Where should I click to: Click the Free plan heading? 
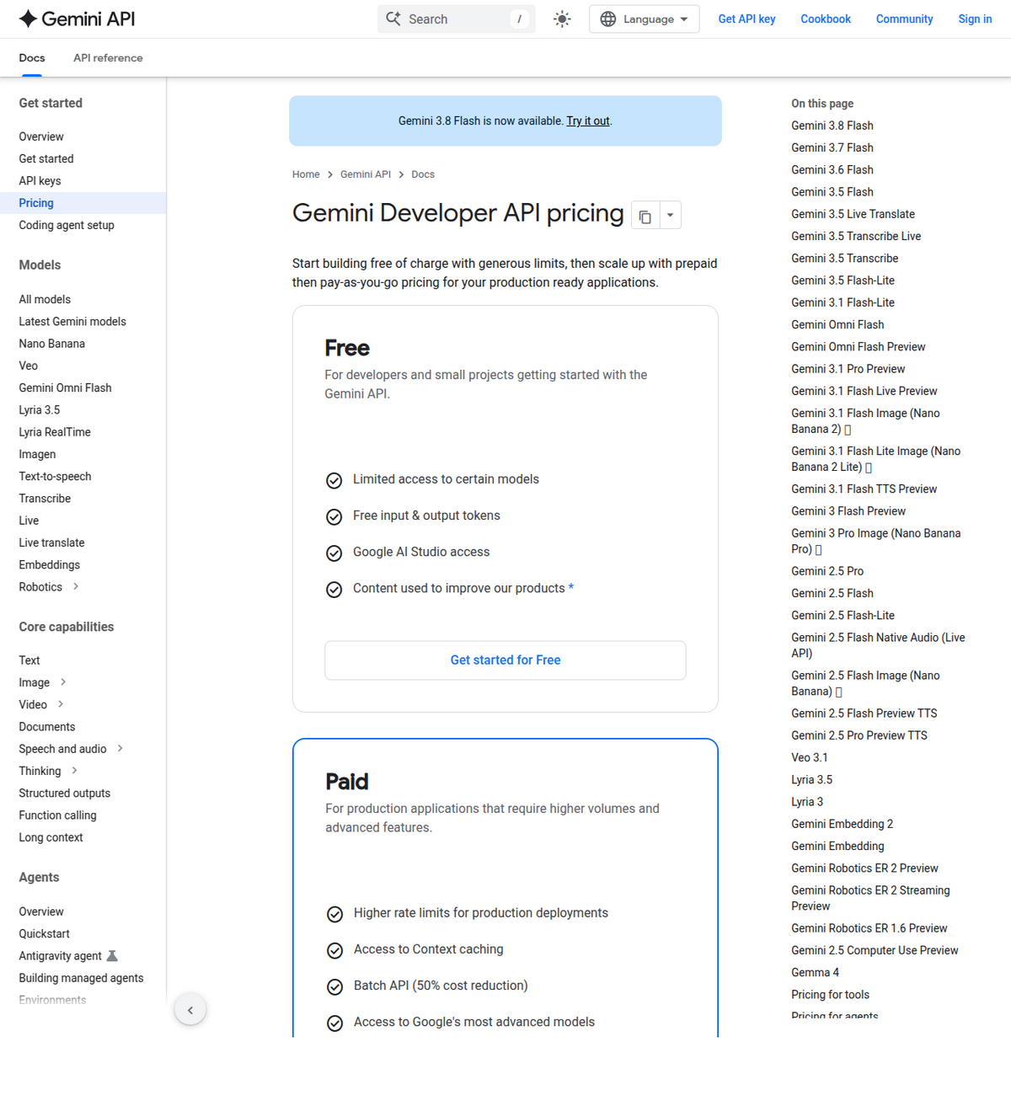click(x=347, y=348)
